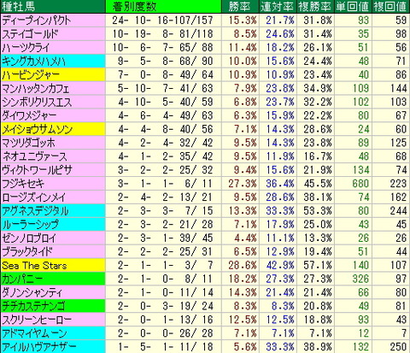
Task: Select the ルーラーシップ sire name
Action: [x=30, y=225]
